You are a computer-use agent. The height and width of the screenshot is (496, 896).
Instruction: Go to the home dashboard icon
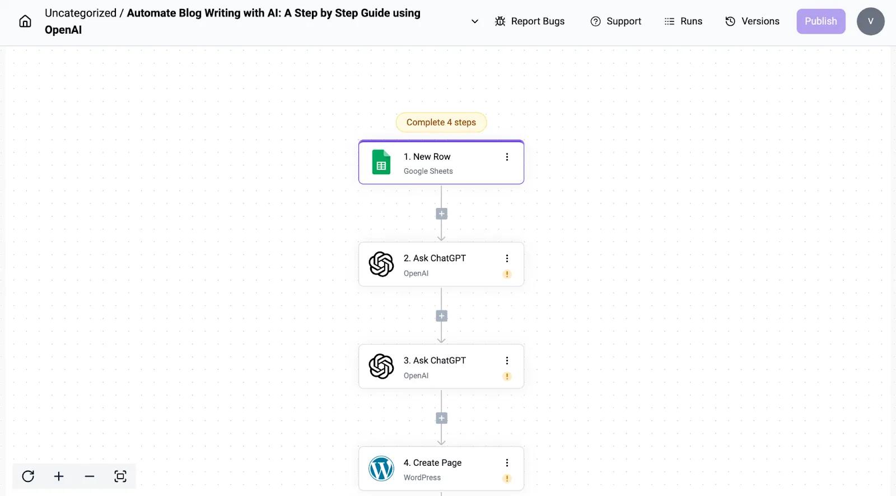(25, 21)
